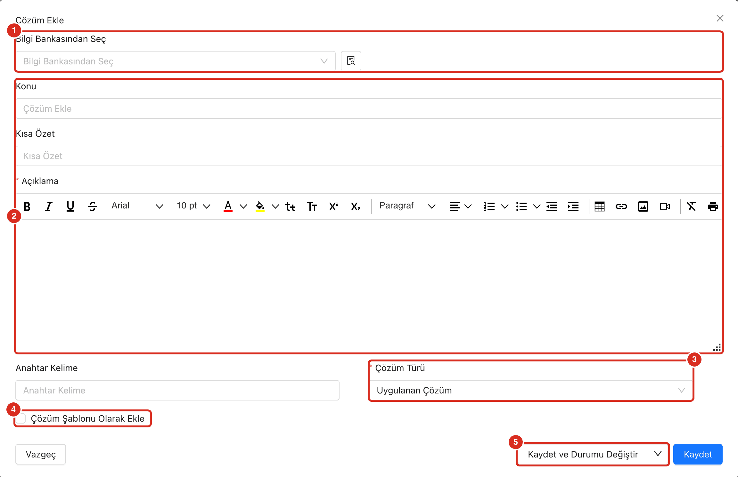Insert a table into description
738x477 pixels.
(599, 206)
